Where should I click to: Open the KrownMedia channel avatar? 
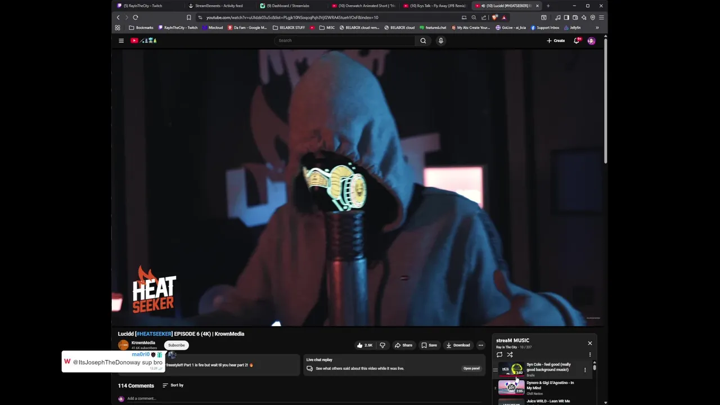pos(123,345)
